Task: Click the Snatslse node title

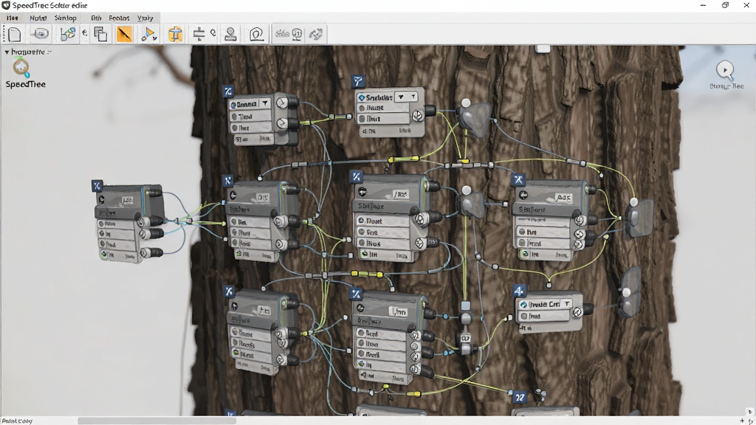Action: 379,97
